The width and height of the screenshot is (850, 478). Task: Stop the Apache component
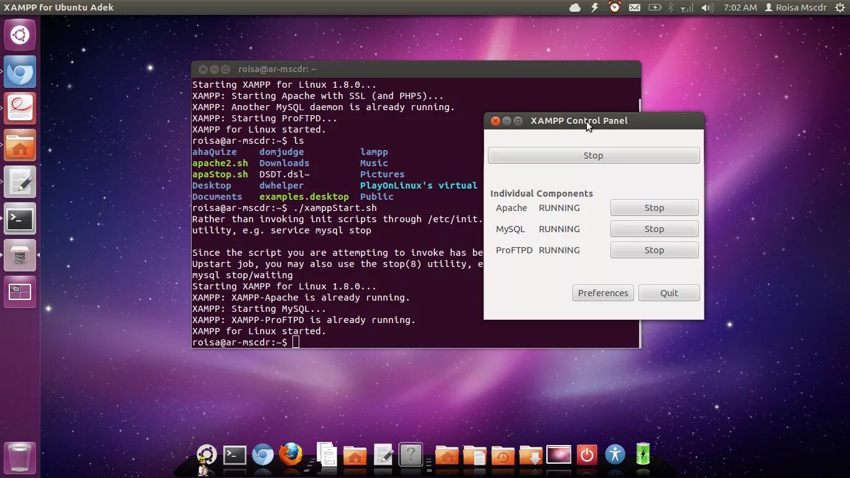pos(654,208)
